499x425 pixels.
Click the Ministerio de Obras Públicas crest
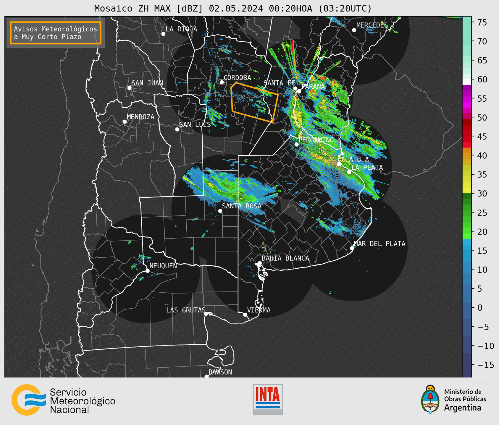(x=430, y=400)
